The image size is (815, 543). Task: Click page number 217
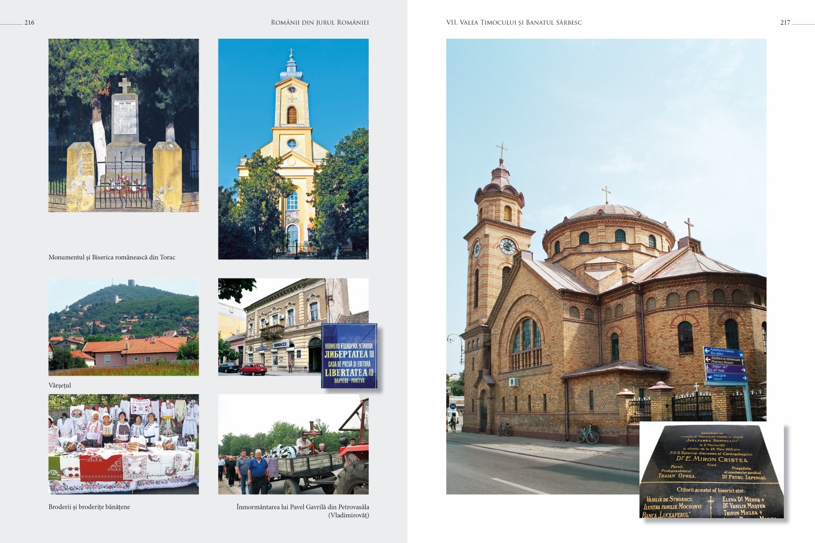pos(785,23)
